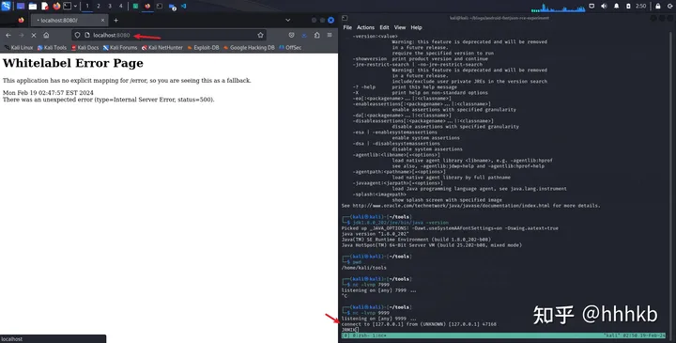Click the battery power tray icon

628,6
